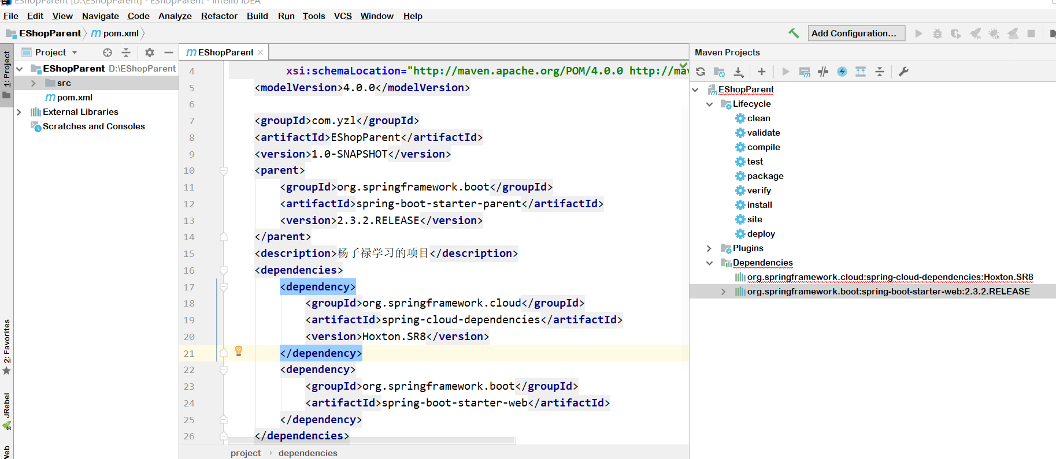Collapse the Dependencies node in Maven panel

710,263
